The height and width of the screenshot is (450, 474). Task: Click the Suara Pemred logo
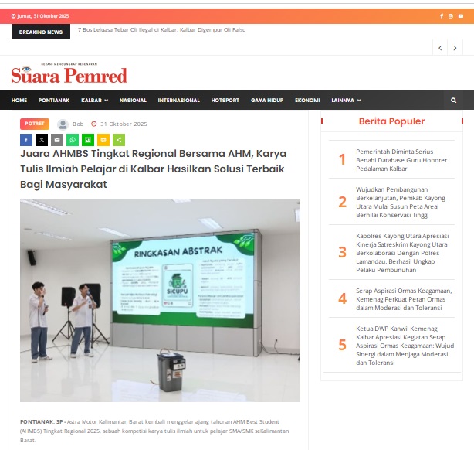point(69,75)
